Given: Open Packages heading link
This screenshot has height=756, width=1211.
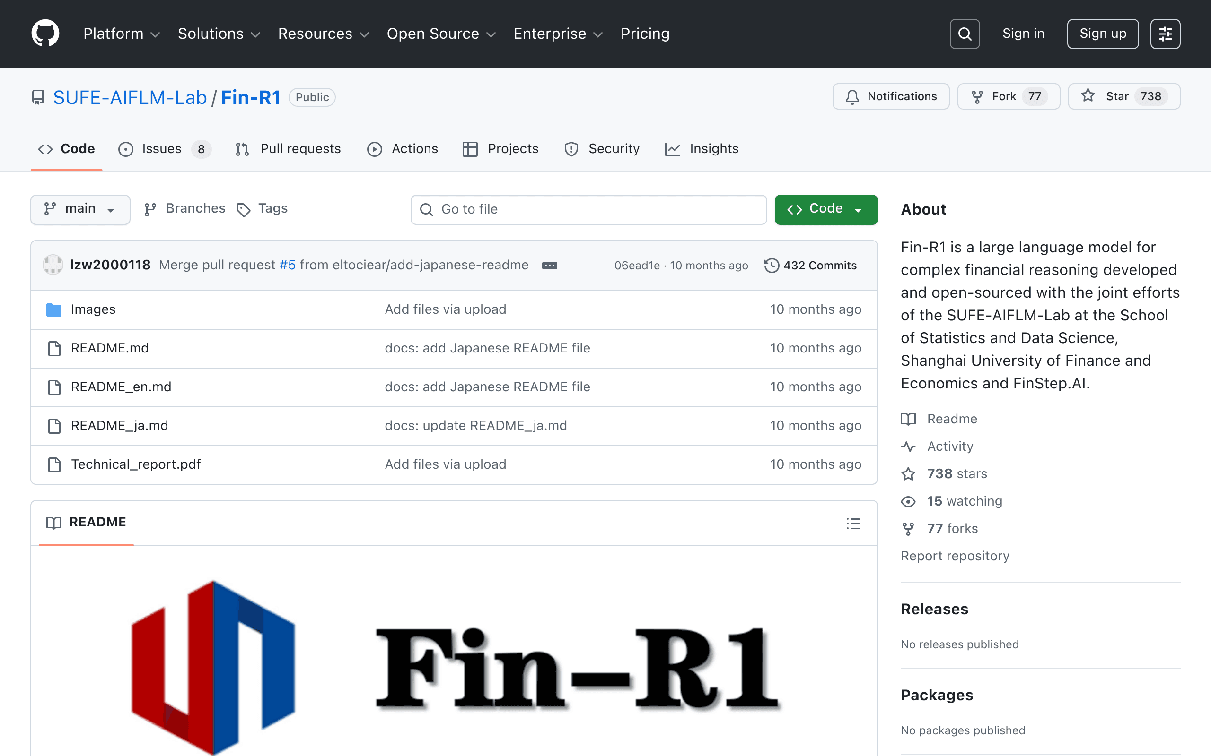Looking at the screenshot, I should 937,695.
